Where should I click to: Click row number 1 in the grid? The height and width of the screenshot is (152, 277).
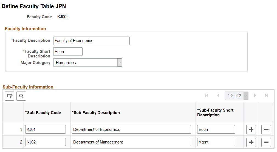21,129
